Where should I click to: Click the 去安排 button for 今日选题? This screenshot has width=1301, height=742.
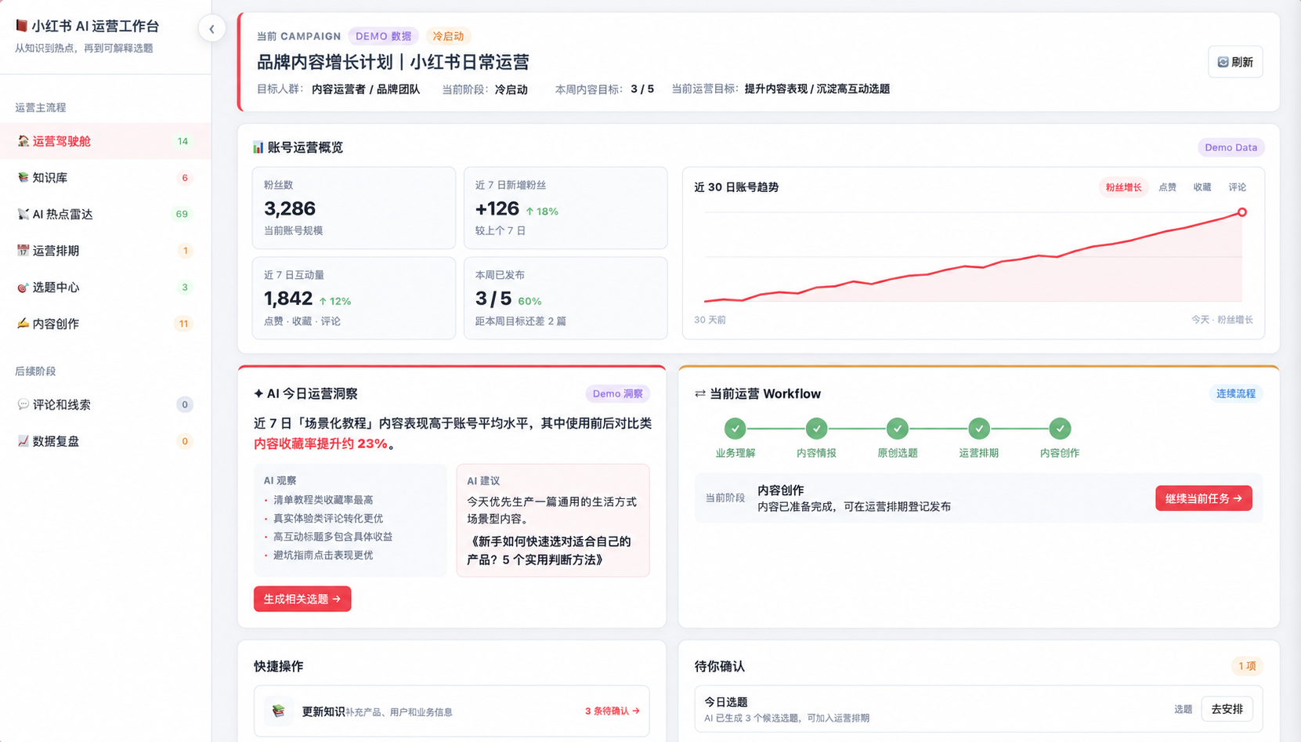1227,709
